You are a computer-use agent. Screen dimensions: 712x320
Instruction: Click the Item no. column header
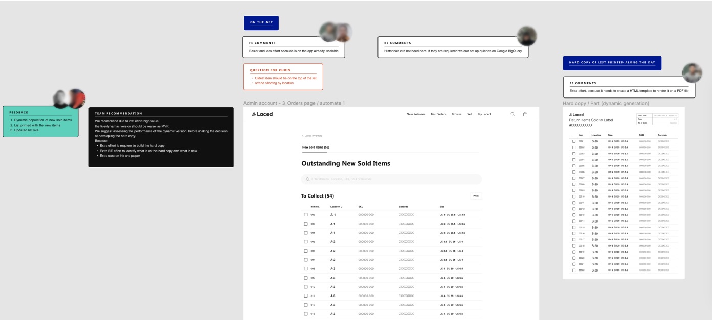315,207
